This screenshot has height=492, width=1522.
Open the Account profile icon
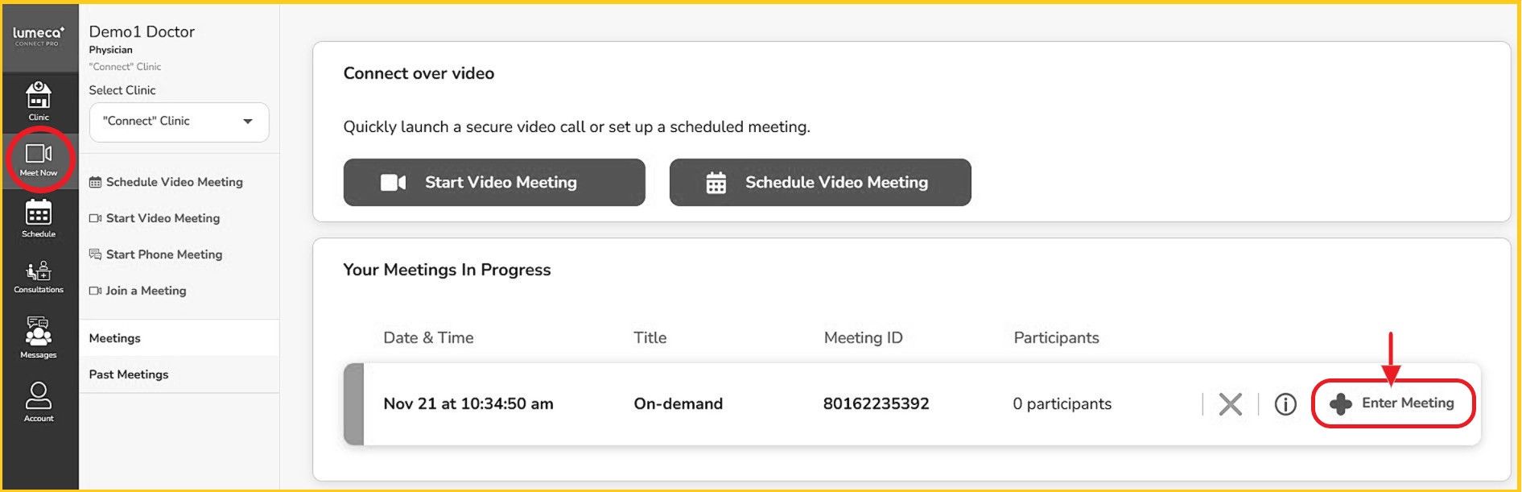[39, 401]
